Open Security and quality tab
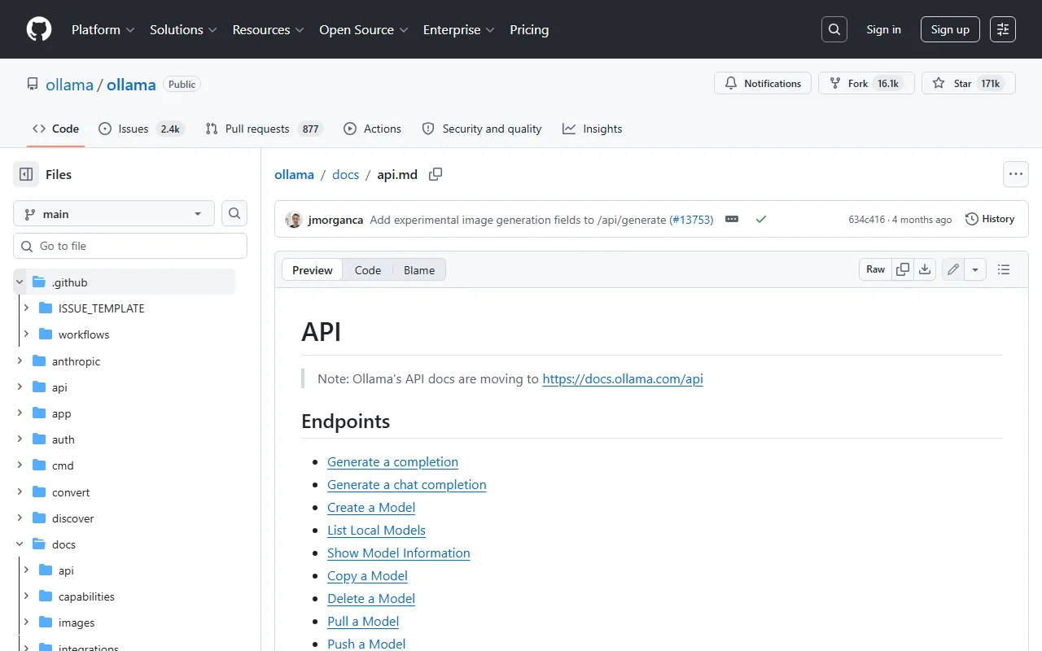 482,129
